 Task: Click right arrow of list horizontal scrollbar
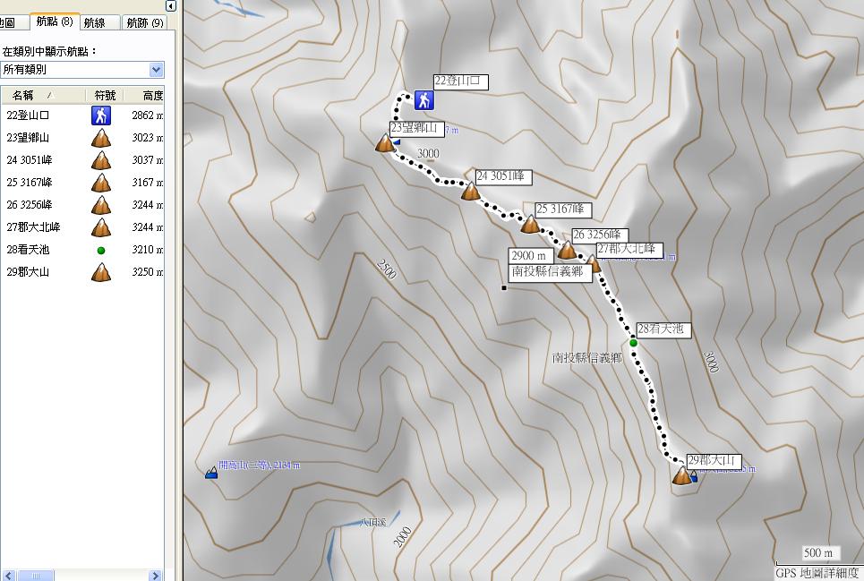pos(156,576)
